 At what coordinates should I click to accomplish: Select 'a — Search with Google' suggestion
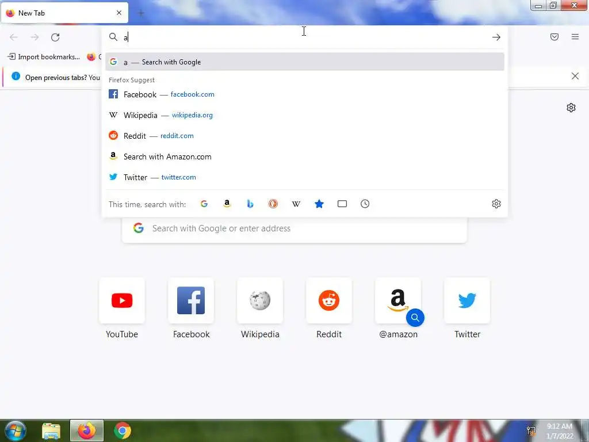[305, 62]
